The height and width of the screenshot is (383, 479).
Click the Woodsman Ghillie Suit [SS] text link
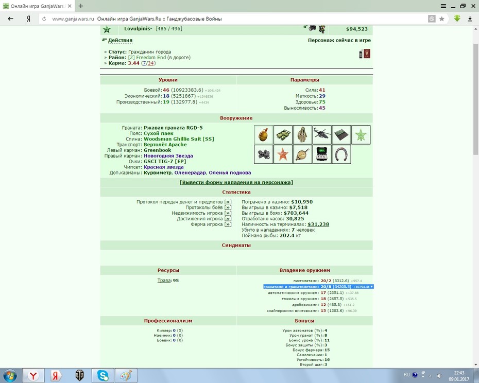(179, 139)
